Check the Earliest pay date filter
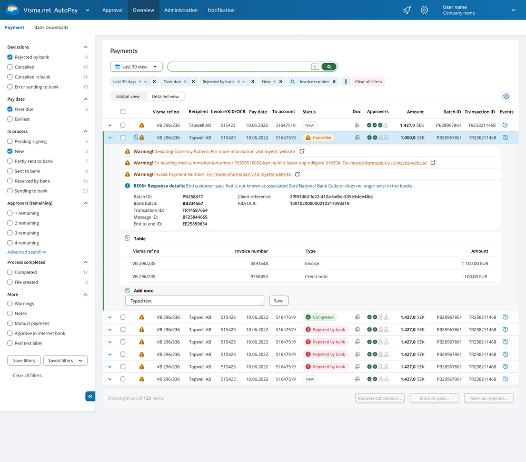 click(x=10, y=119)
